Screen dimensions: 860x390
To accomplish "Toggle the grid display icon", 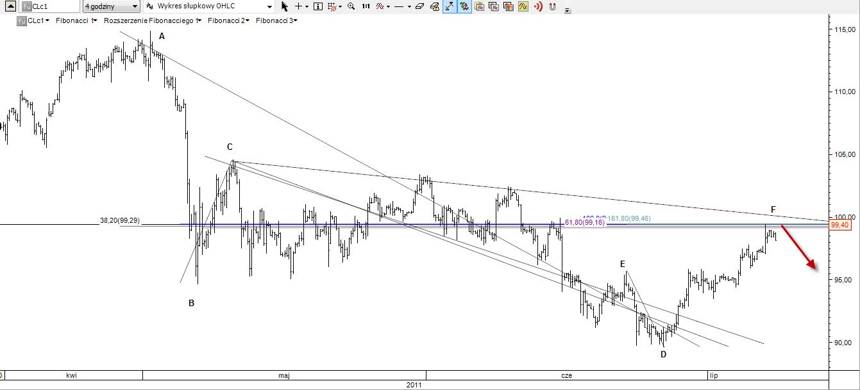I will click(332, 6).
